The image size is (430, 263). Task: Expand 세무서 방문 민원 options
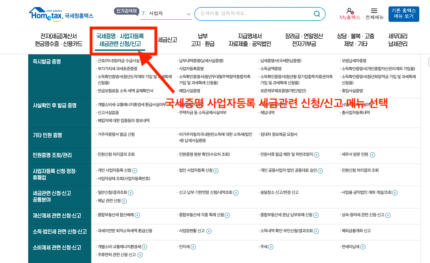pos(372,155)
